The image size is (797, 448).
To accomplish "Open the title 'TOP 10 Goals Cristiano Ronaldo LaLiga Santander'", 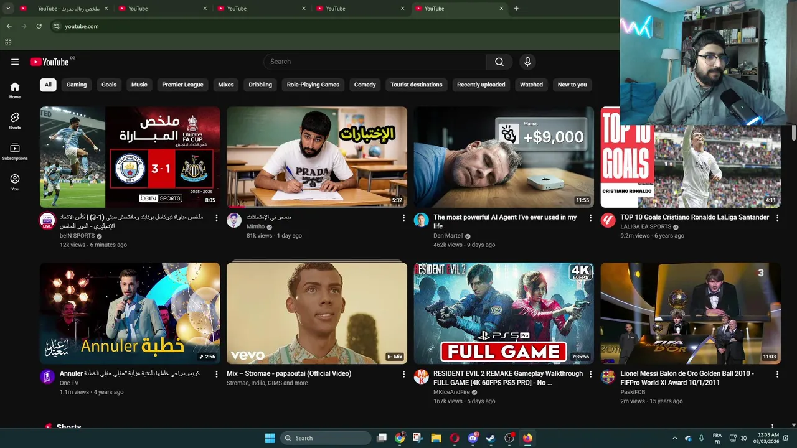I will pyautogui.click(x=694, y=217).
